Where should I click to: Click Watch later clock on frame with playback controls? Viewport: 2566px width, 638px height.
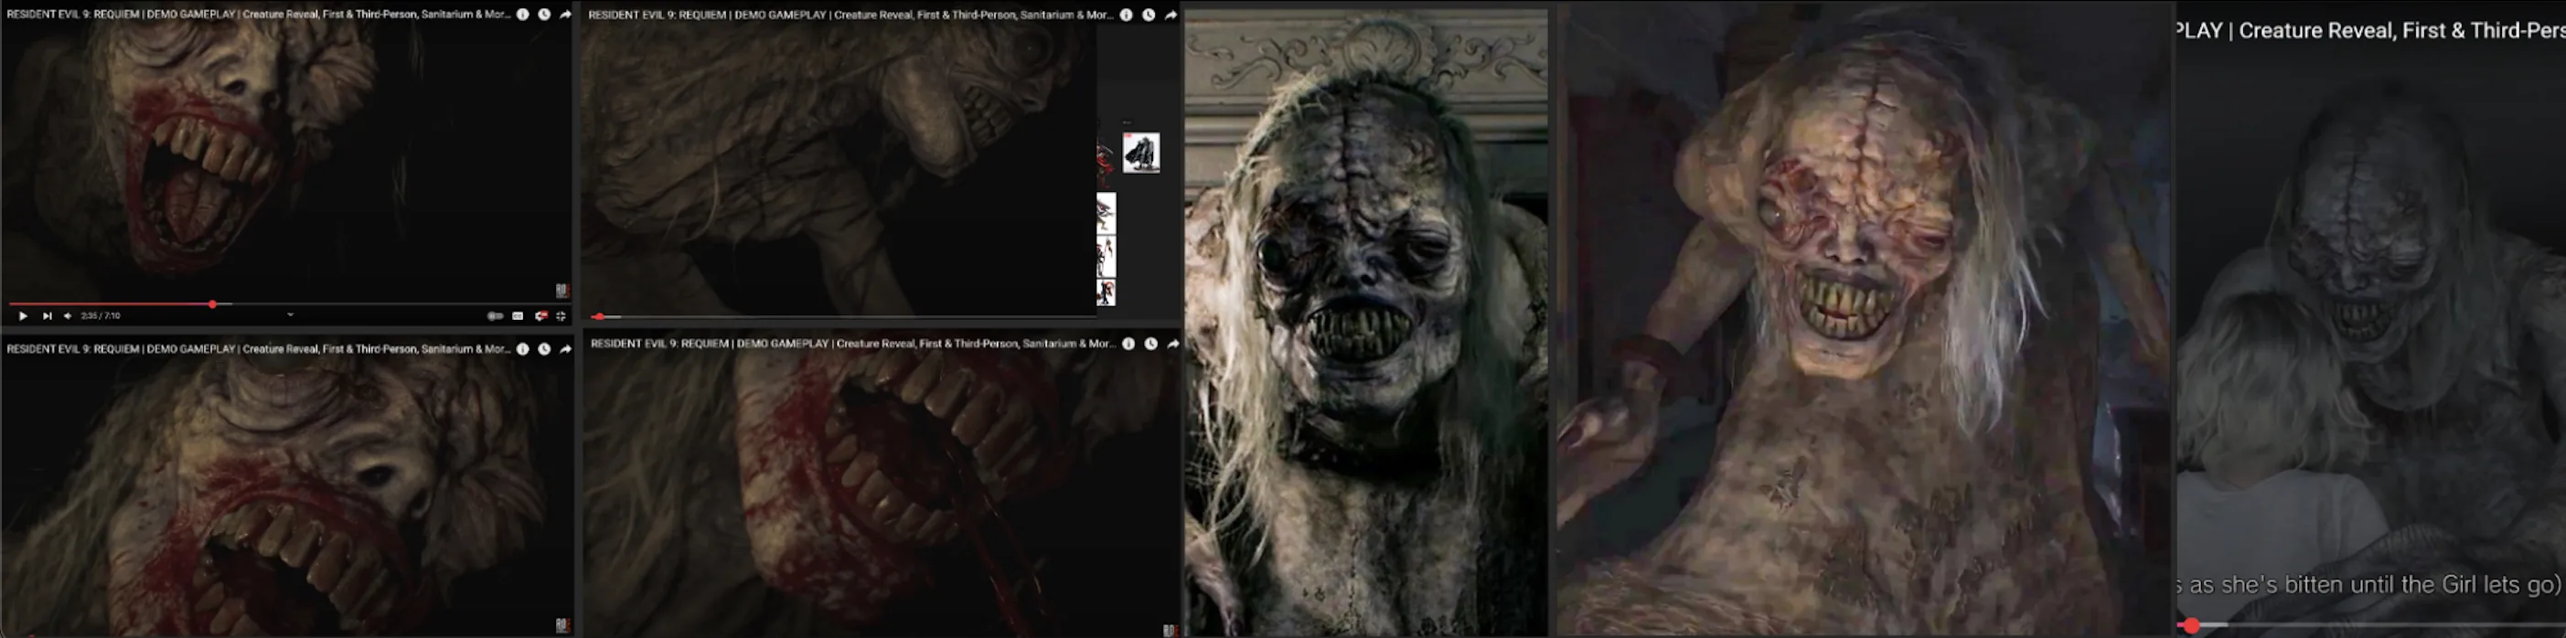[x=544, y=15]
